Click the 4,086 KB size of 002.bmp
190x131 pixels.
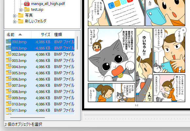[43, 54]
